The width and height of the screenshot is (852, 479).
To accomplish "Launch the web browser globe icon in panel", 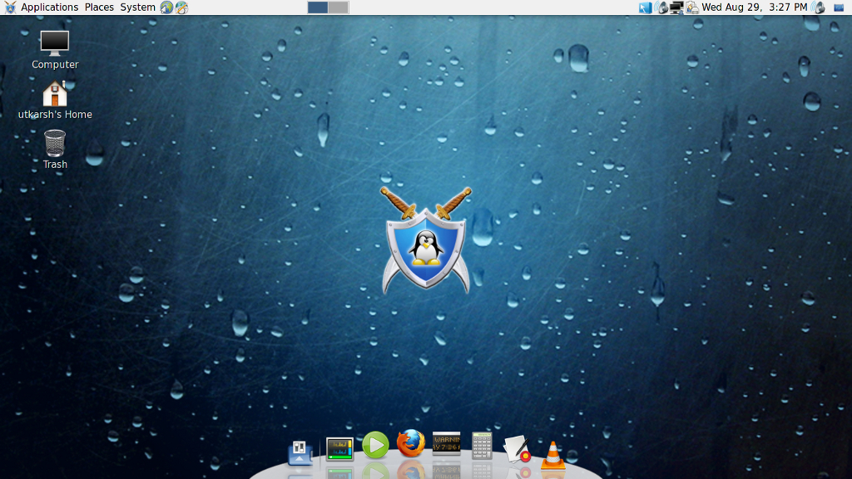I will pos(166,7).
